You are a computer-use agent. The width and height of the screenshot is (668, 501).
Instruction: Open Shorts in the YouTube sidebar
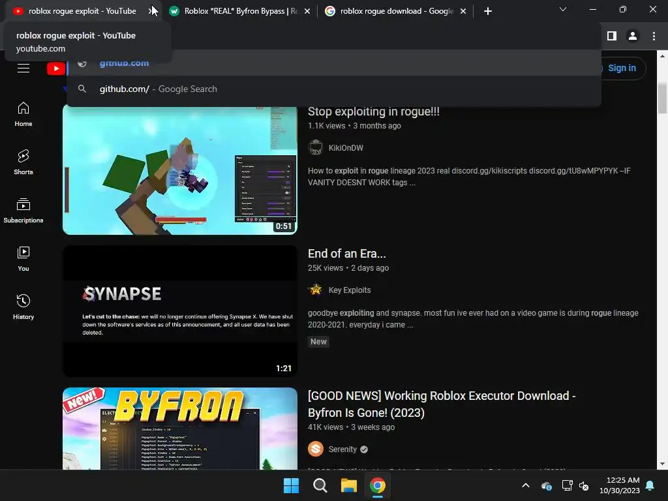coord(23,162)
